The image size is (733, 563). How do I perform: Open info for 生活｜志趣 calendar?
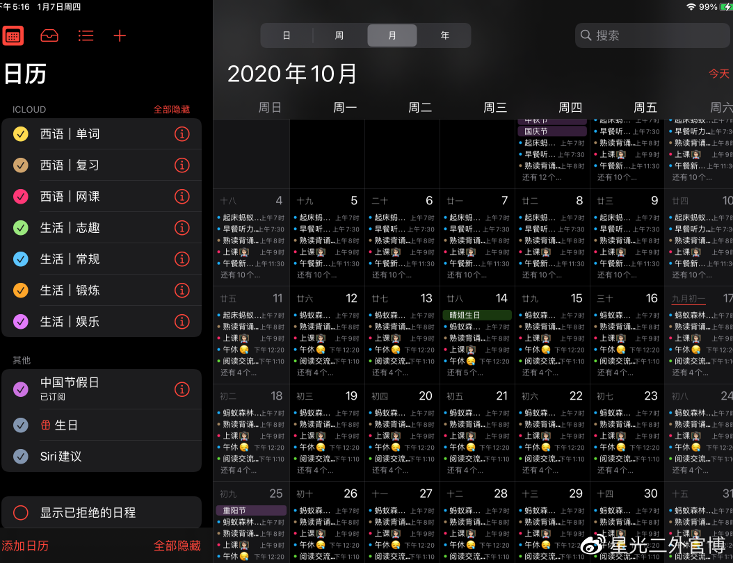pyautogui.click(x=182, y=228)
